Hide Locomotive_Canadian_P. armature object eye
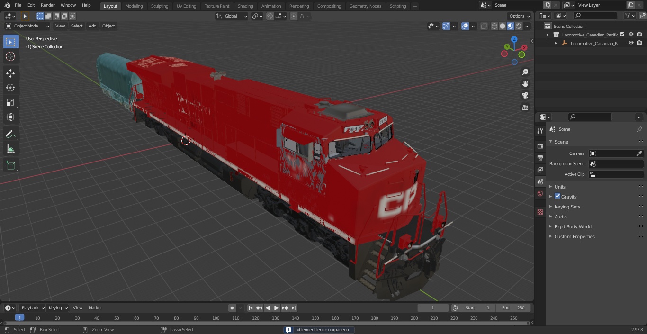Viewport: 647px width, 334px height. [x=631, y=43]
